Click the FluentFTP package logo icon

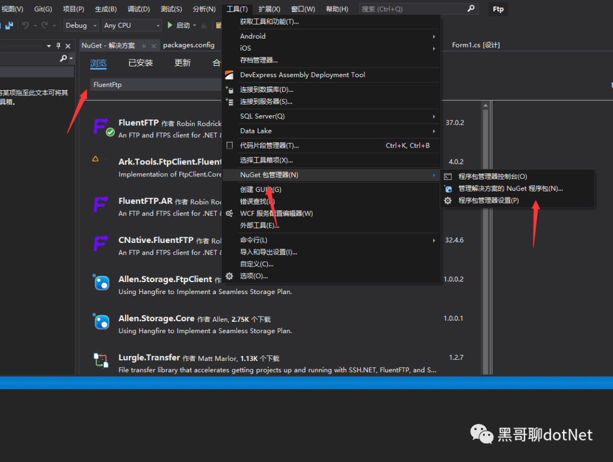pos(100,125)
